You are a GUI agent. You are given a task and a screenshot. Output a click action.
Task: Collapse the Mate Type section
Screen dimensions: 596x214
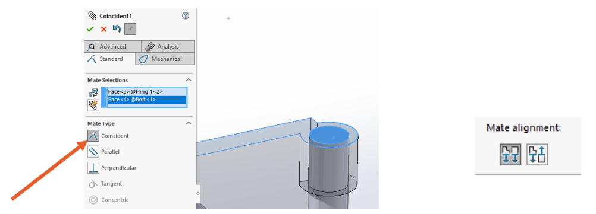[188, 123]
